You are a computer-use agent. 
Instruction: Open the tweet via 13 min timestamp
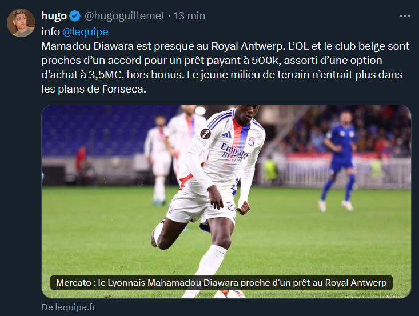coord(189,16)
